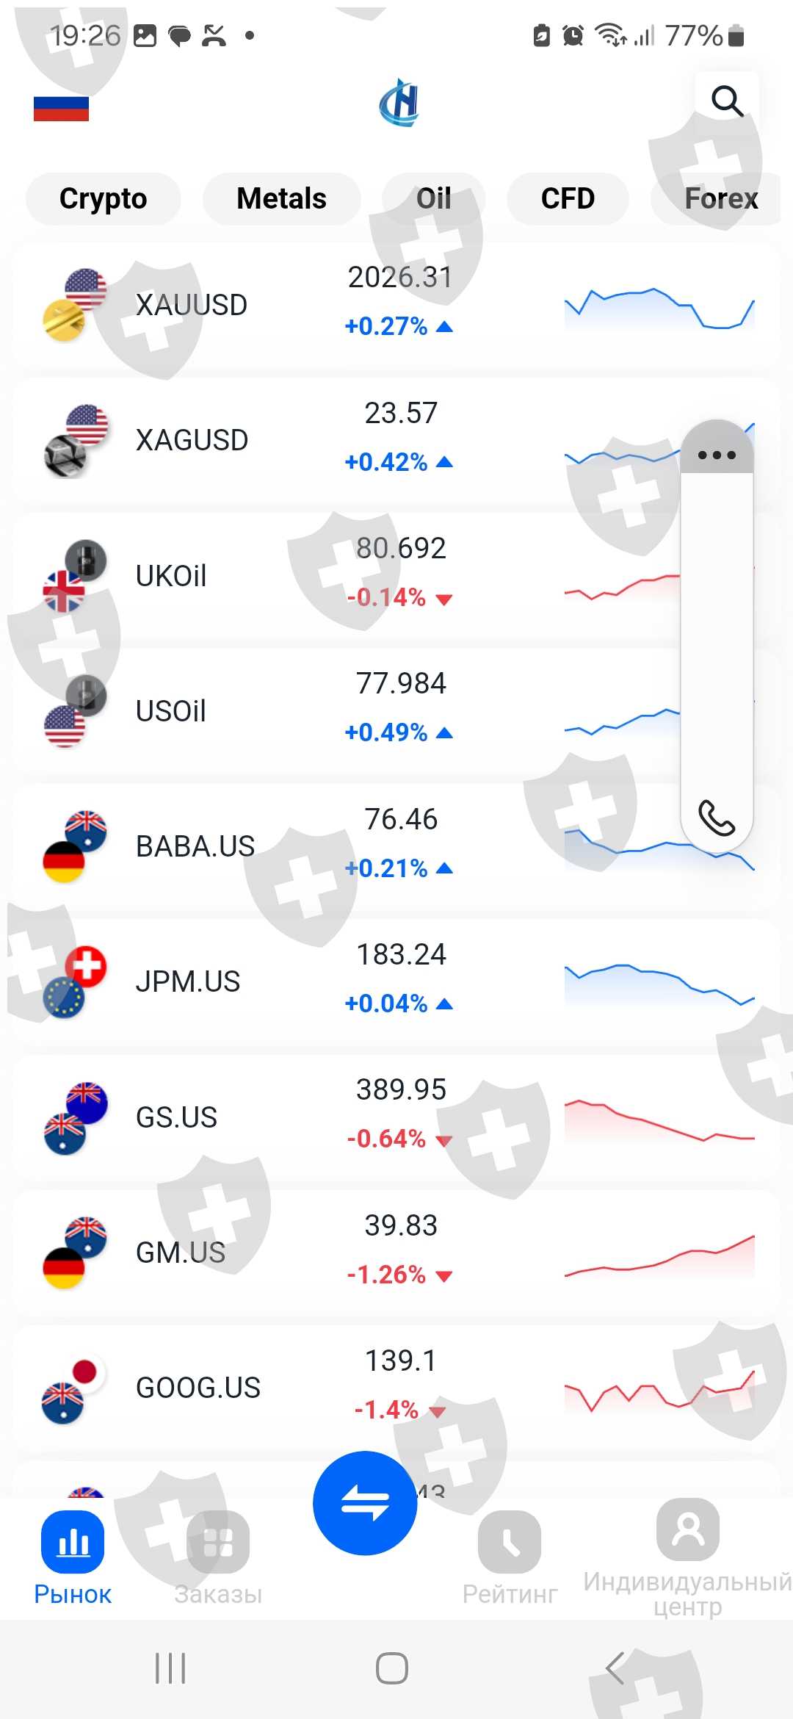Image resolution: width=793 pixels, height=1719 pixels.
Task: Switch to the Oil category
Action: [x=433, y=198]
